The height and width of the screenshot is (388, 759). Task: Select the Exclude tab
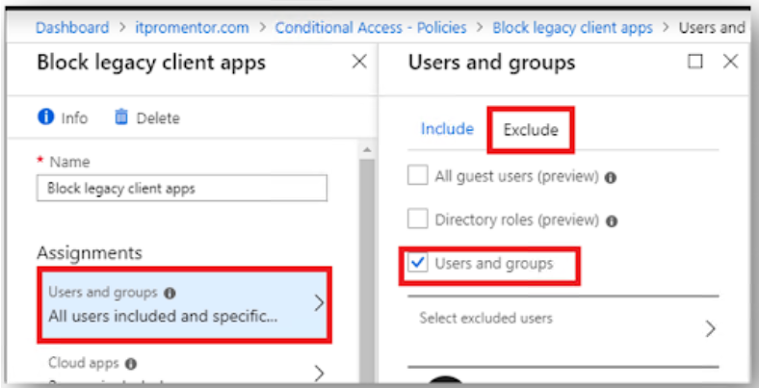[x=531, y=130]
